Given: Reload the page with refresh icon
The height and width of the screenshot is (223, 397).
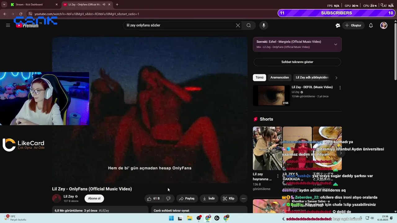Looking at the screenshot, I should (21, 14).
